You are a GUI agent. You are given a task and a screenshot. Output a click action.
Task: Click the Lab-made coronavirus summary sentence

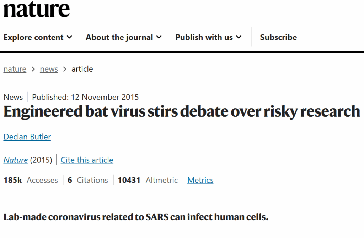point(136,217)
